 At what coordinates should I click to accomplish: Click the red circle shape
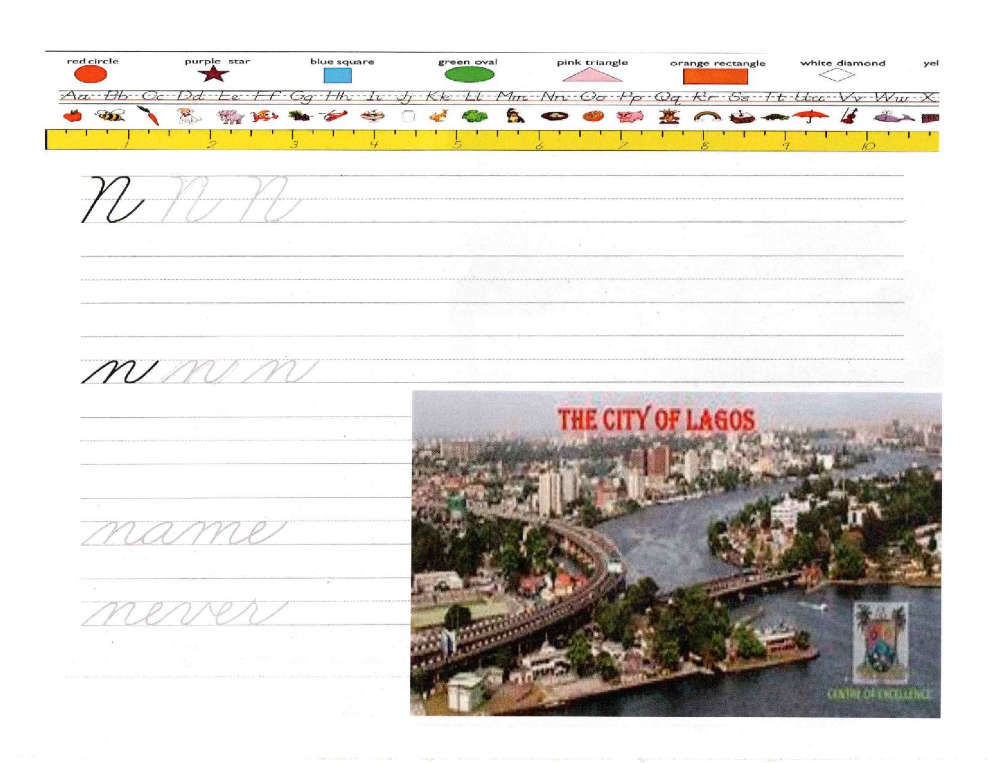[90, 74]
